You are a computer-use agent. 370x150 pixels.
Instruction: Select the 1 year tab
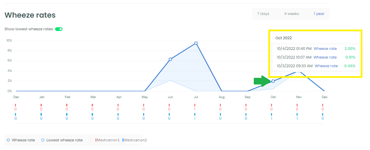[x=319, y=14]
